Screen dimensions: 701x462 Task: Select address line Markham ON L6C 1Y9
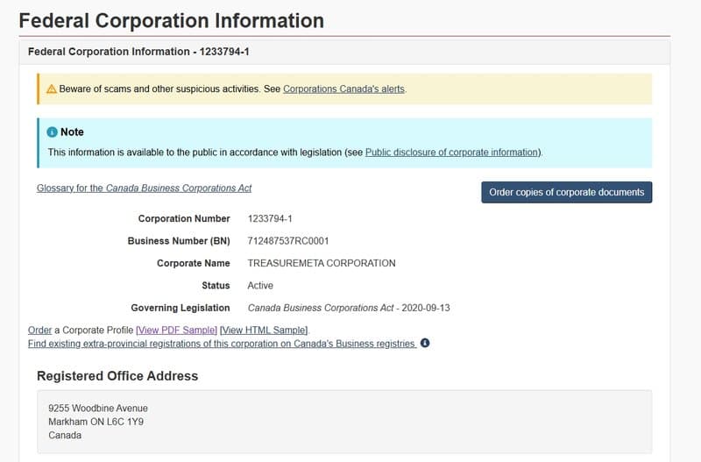96,422
